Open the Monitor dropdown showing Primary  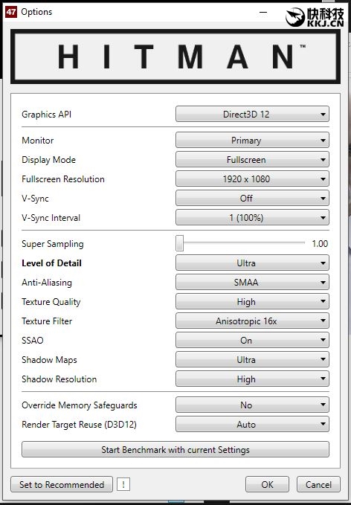pyautogui.click(x=252, y=140)
